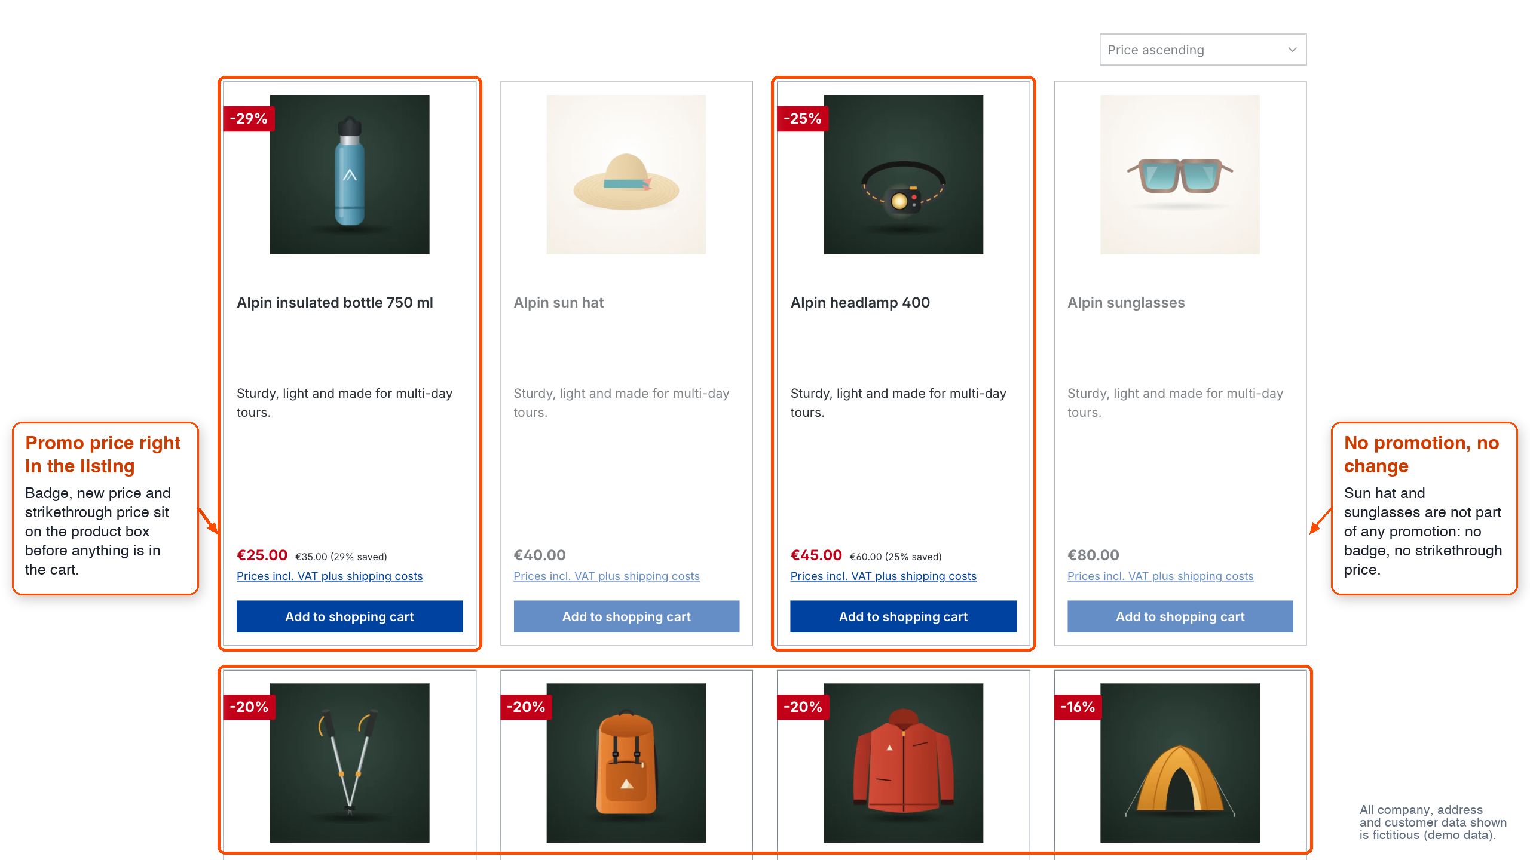Open the Alpin sun hat product image
1530x860 pixels.
pos(626,174)
